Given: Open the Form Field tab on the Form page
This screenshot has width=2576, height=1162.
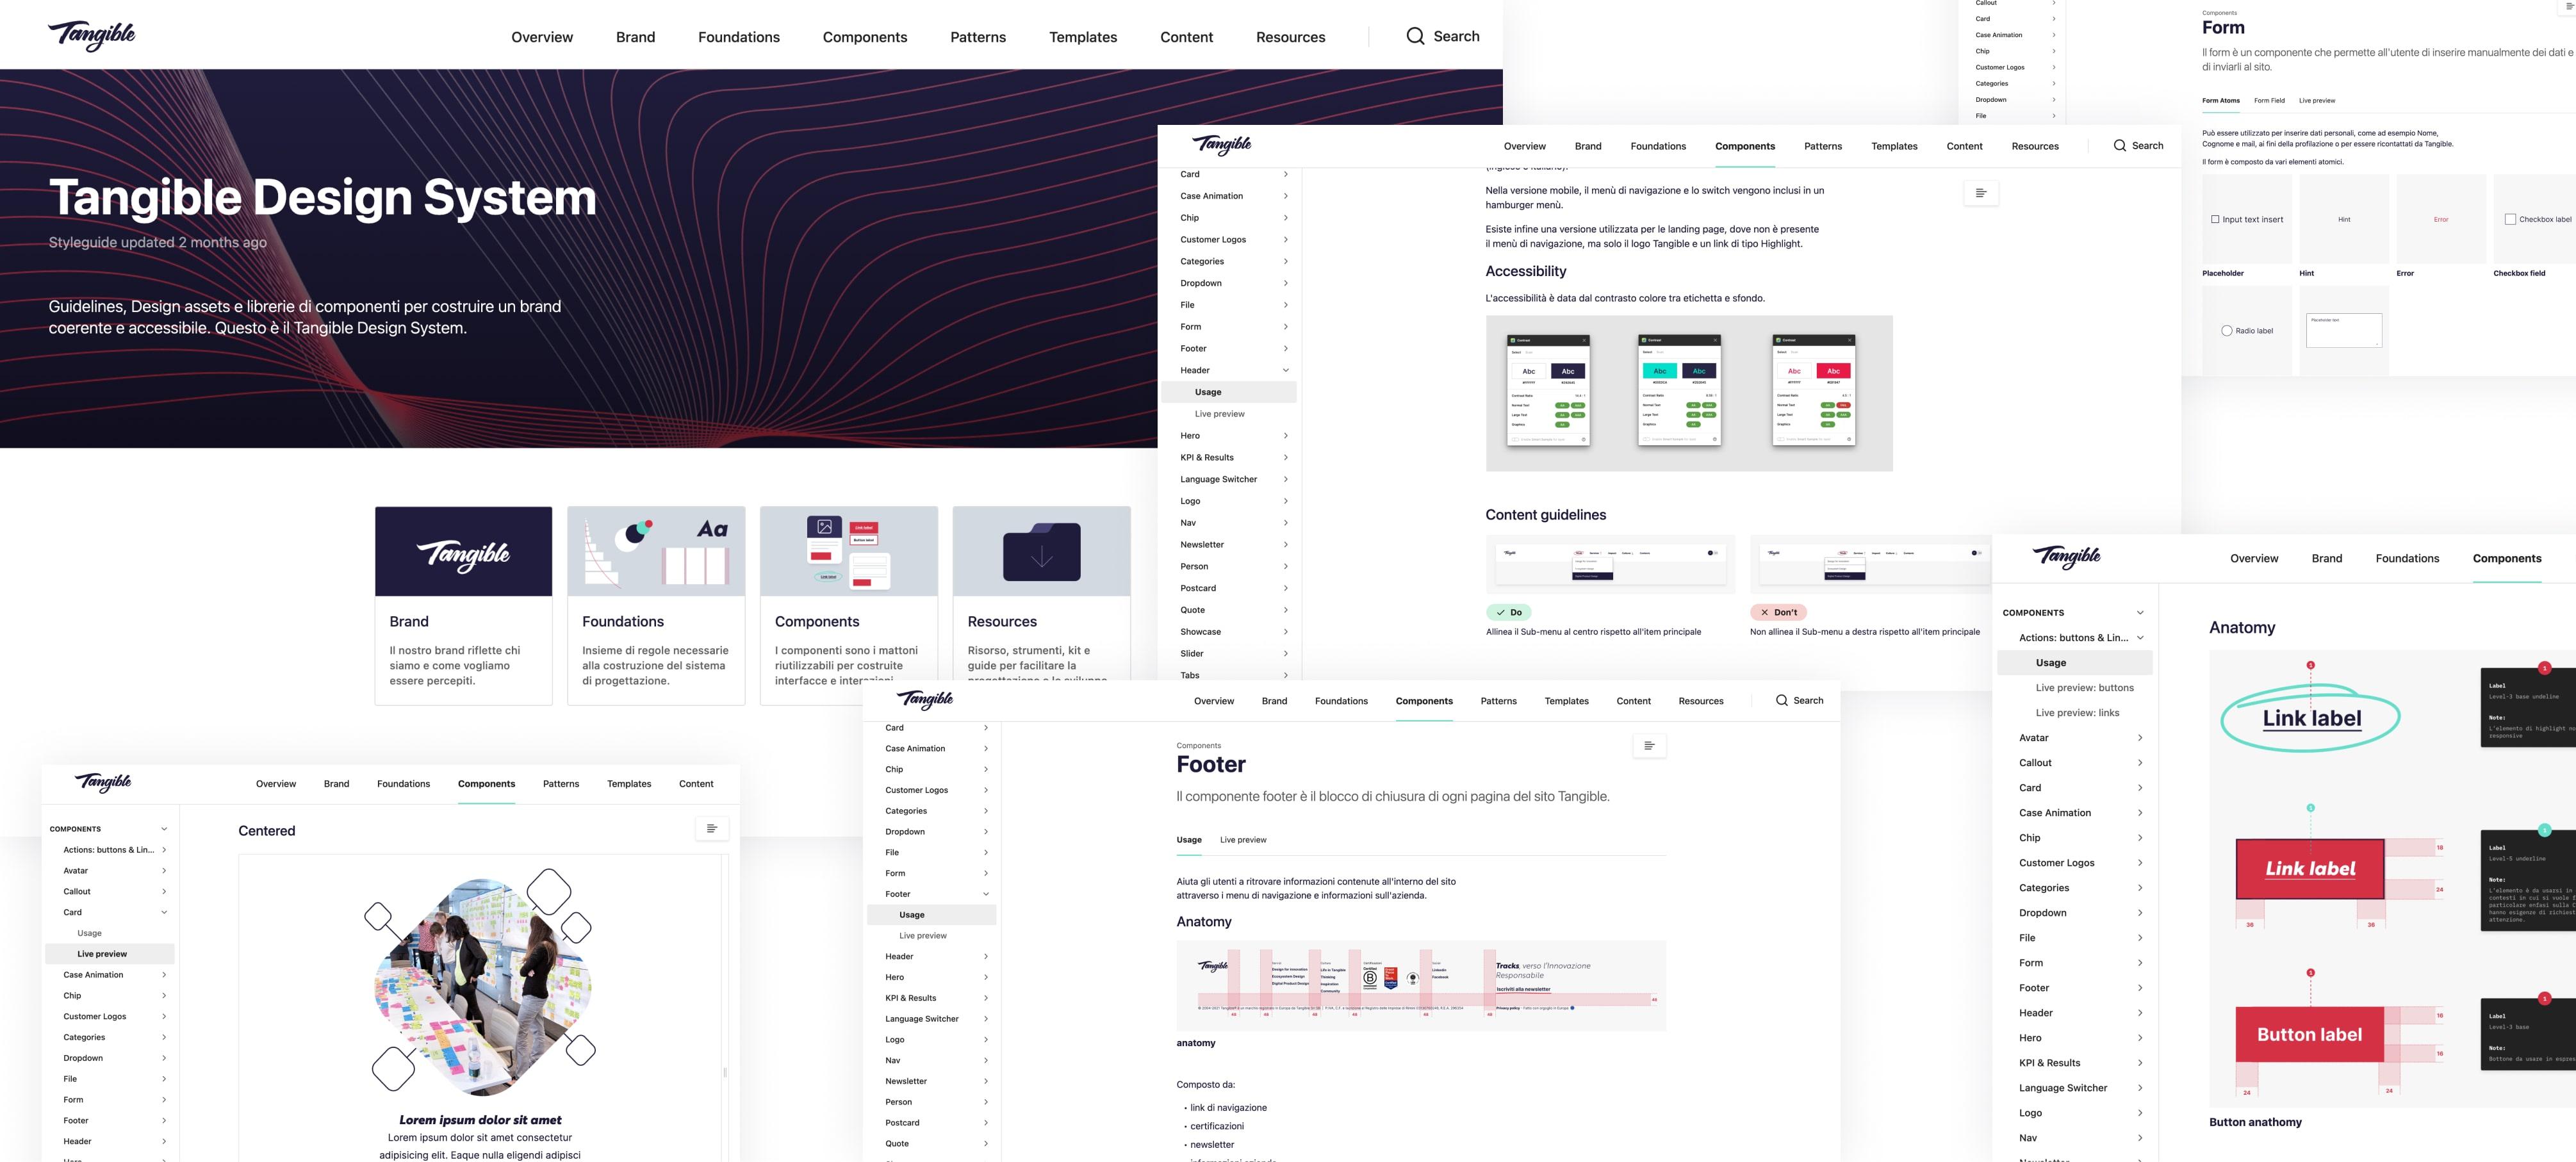Looking at the screenshot, I should click(2269, 100).
